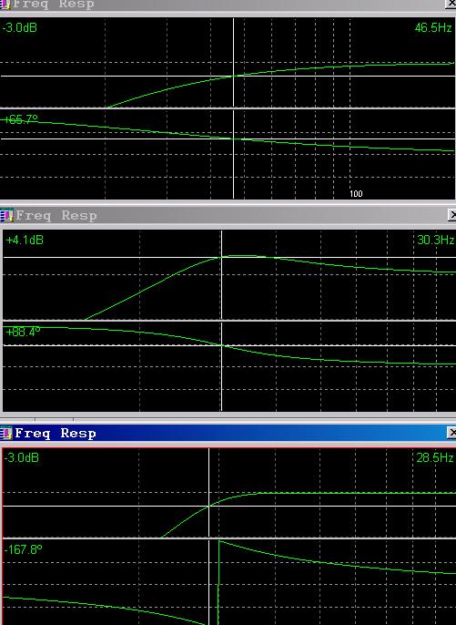Close the middle Freq Resp window
This screenshot has width=456, height=625.
point(452,215)
